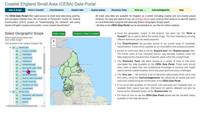Go to the Discovery Tools tab

(x=119, y=10)
